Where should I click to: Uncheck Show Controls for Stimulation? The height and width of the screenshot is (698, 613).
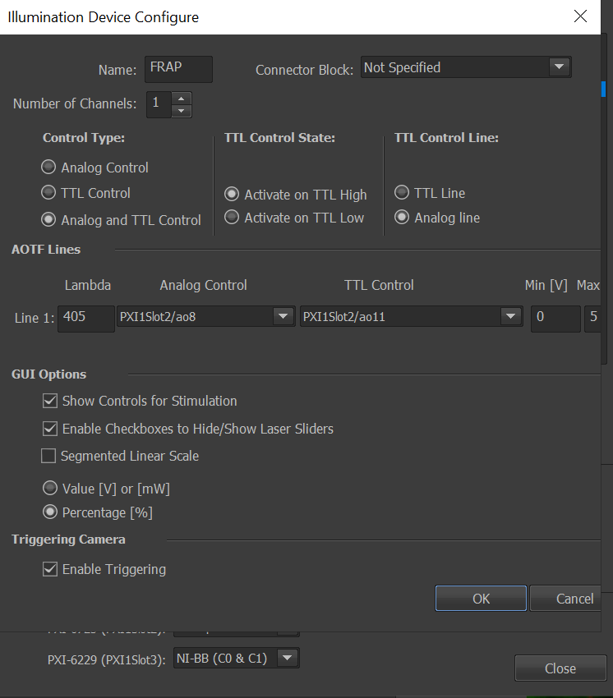click(x=50, y=401)
